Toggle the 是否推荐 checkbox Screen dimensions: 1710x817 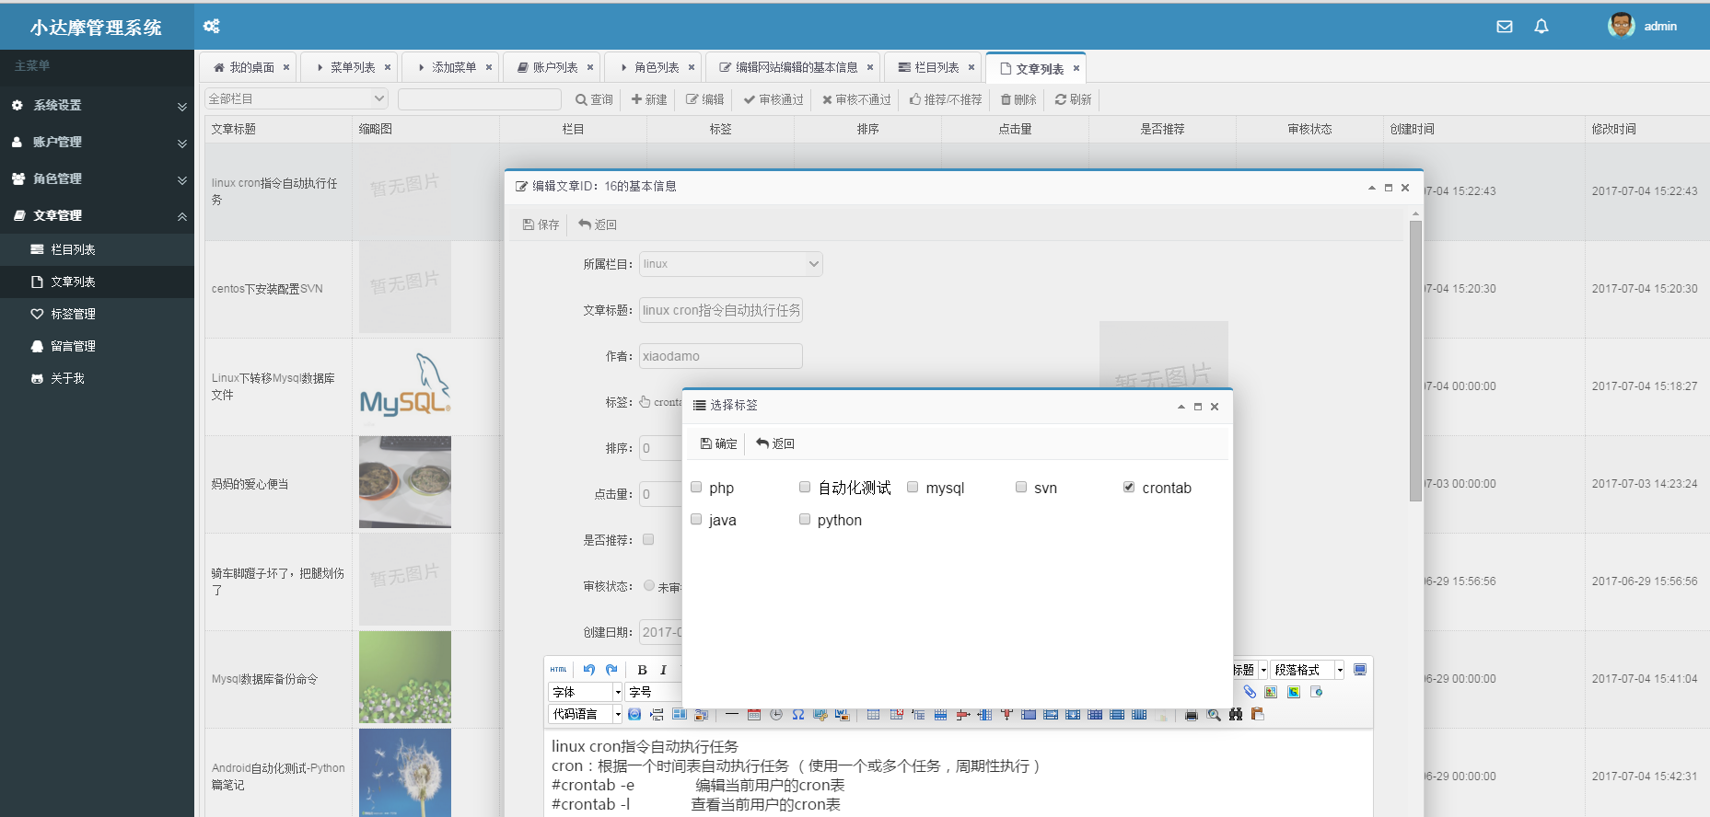(x=648, y=539)
